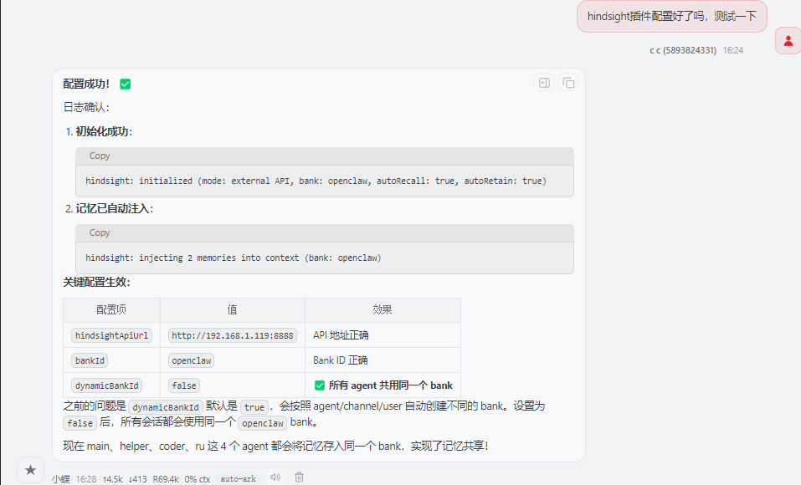Click the speaker audio icon near auto-ark
This screenshot has height=485, width=801.
tap(275, 477)
